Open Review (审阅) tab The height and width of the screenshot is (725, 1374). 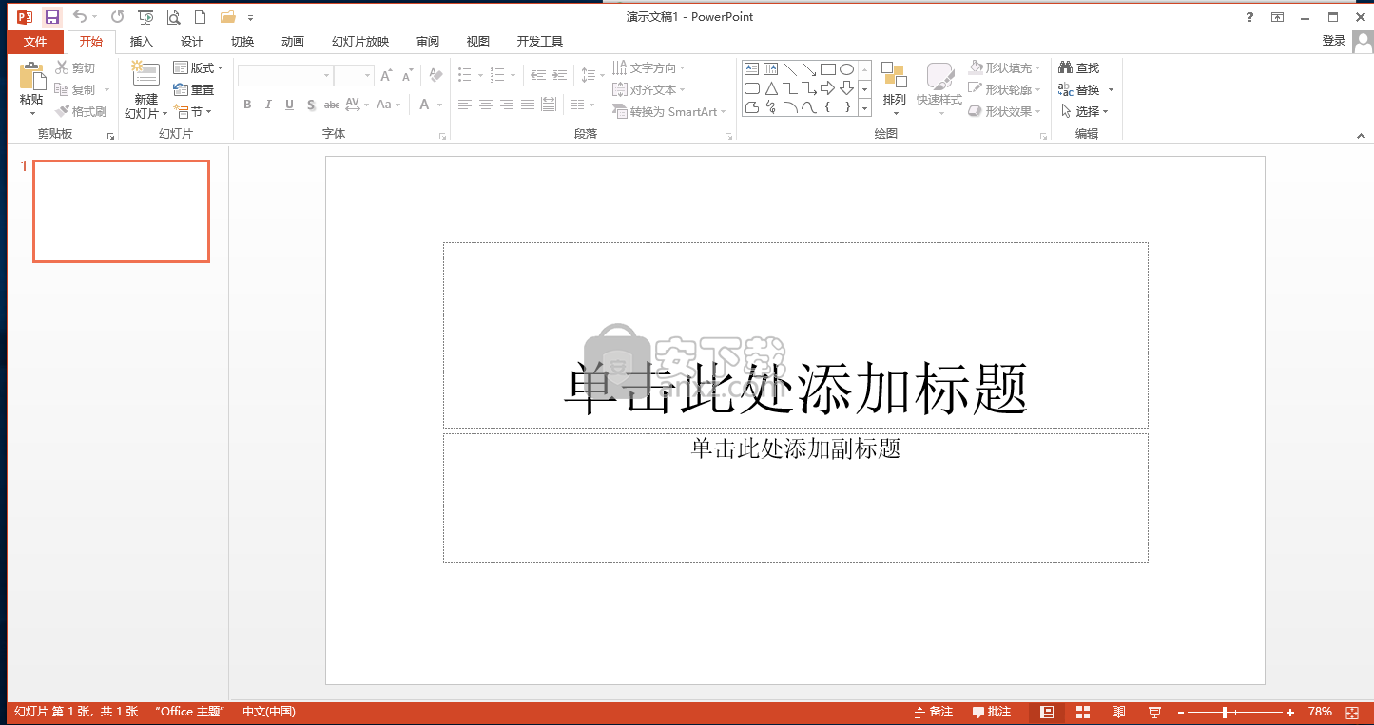point(428,42)
